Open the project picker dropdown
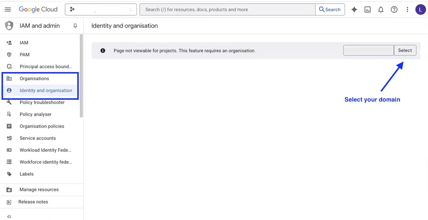Screen dimensions: 428x220 point(101,9)
